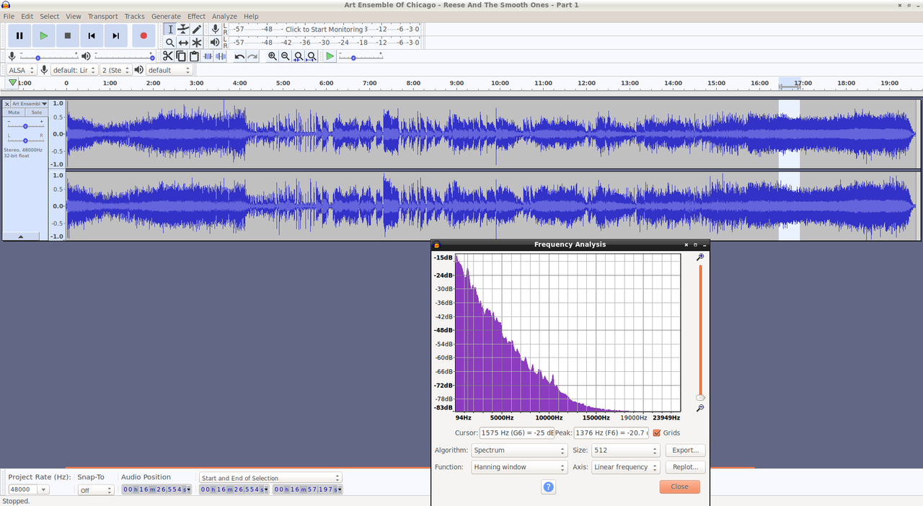The width and height of the screenshot is (923, 506).
Task: Collapse the track using bottom arrow
Action: (x=20, y=236)
